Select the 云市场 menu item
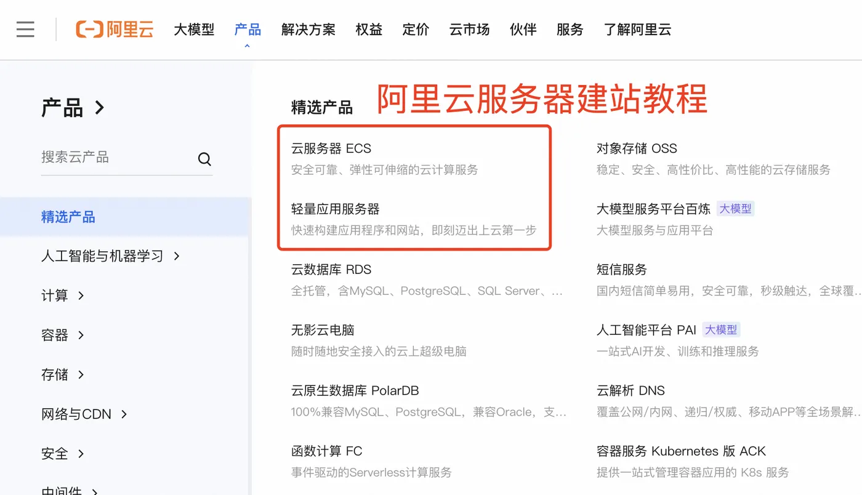862x495 pixels. coord(469,29)
